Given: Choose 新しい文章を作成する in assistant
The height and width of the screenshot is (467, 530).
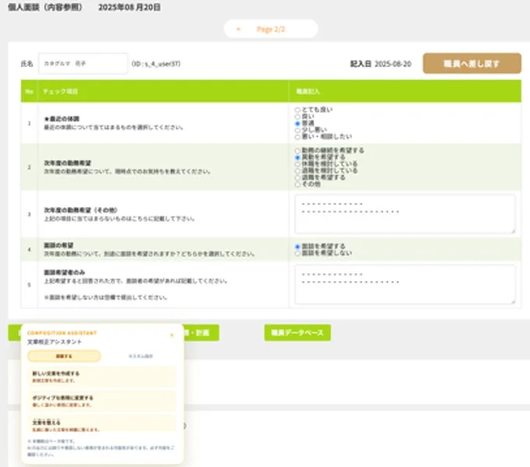Looking at the screenshot, I should tap(102, 377).
